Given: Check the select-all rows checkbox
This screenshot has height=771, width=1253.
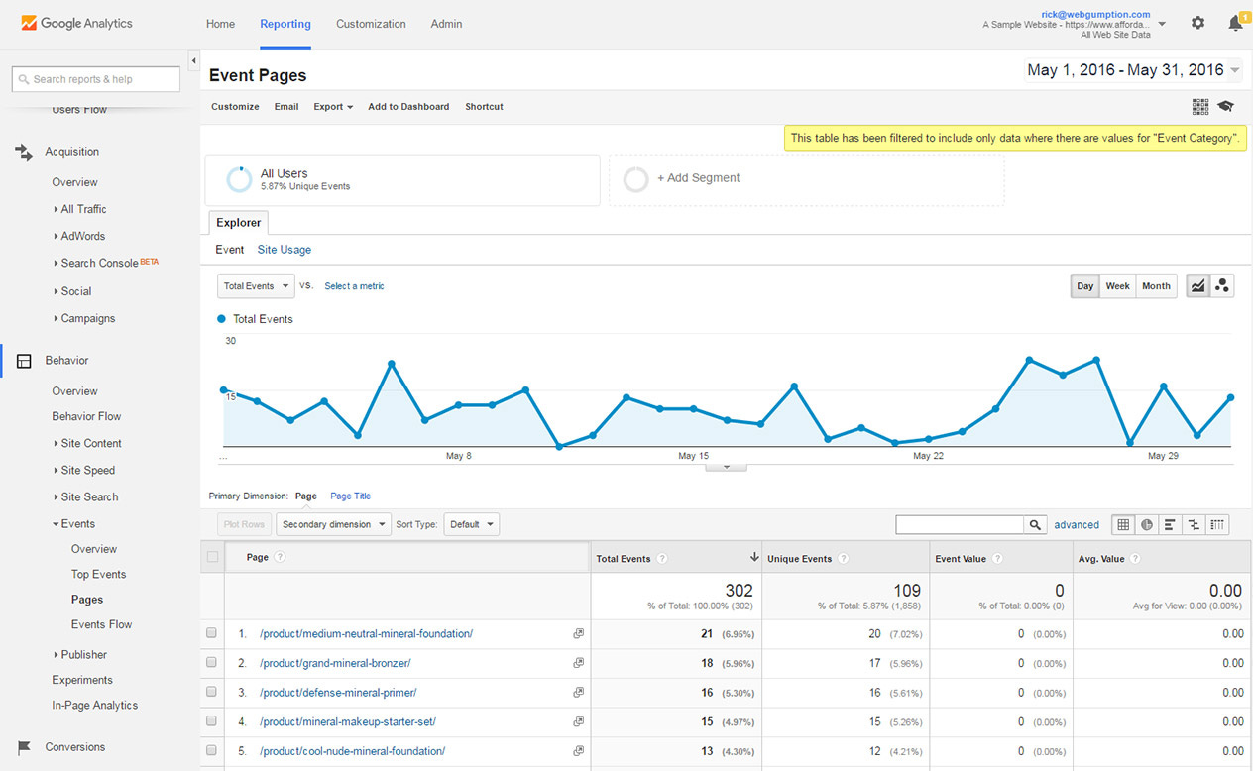Looking at the screenshot, I should [x=212, y=557].
